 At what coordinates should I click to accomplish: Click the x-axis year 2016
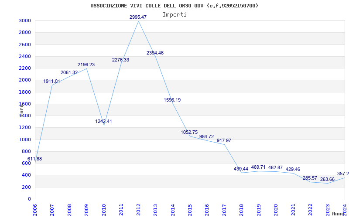pos(207,210)
